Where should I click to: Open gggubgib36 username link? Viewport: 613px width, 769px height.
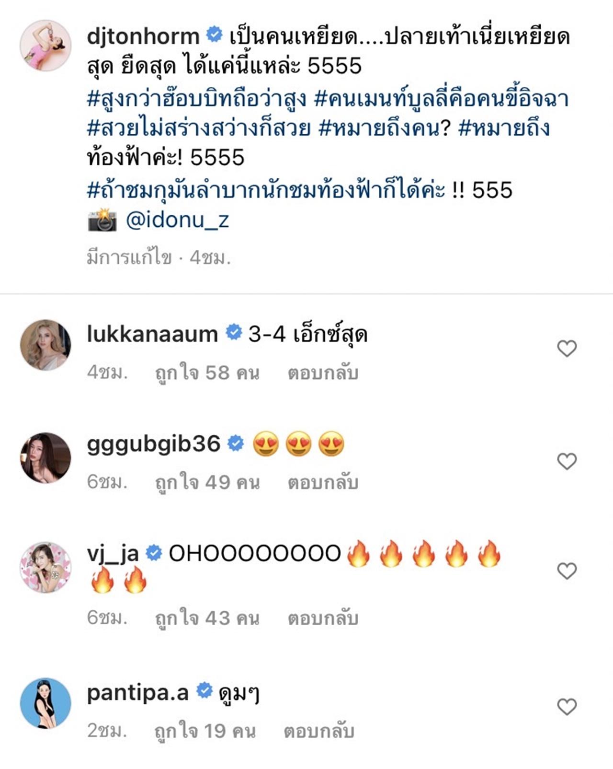pos(154,444)
